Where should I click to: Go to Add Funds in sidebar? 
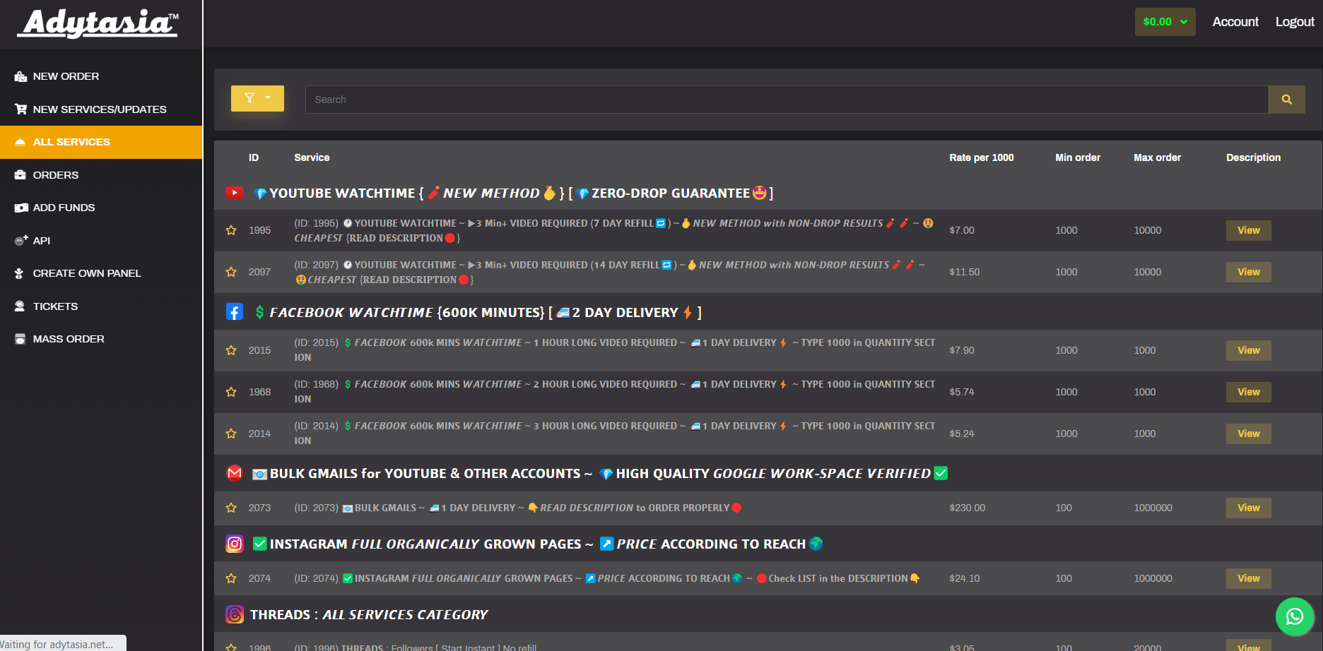click(64, 208)
